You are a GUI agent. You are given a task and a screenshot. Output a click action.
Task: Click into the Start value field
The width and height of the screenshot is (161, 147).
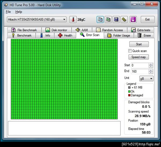pos(140,65)
